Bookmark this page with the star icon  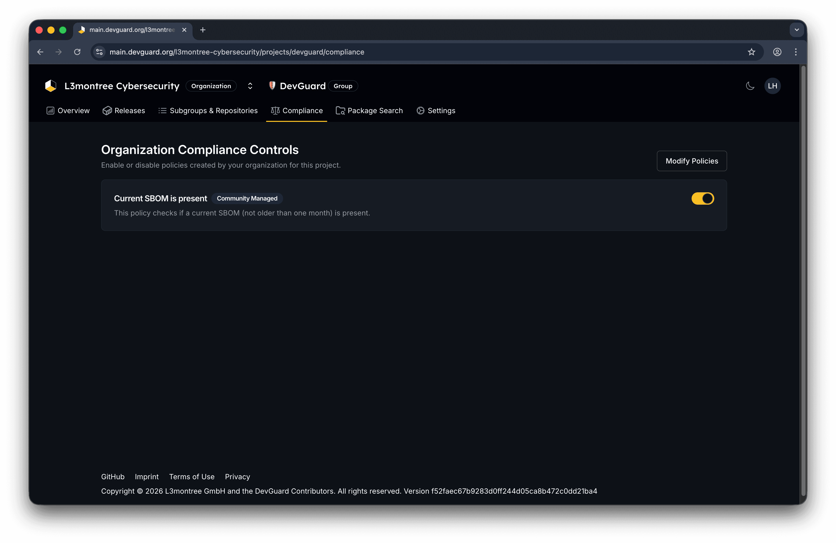click(x=752, y=52)
